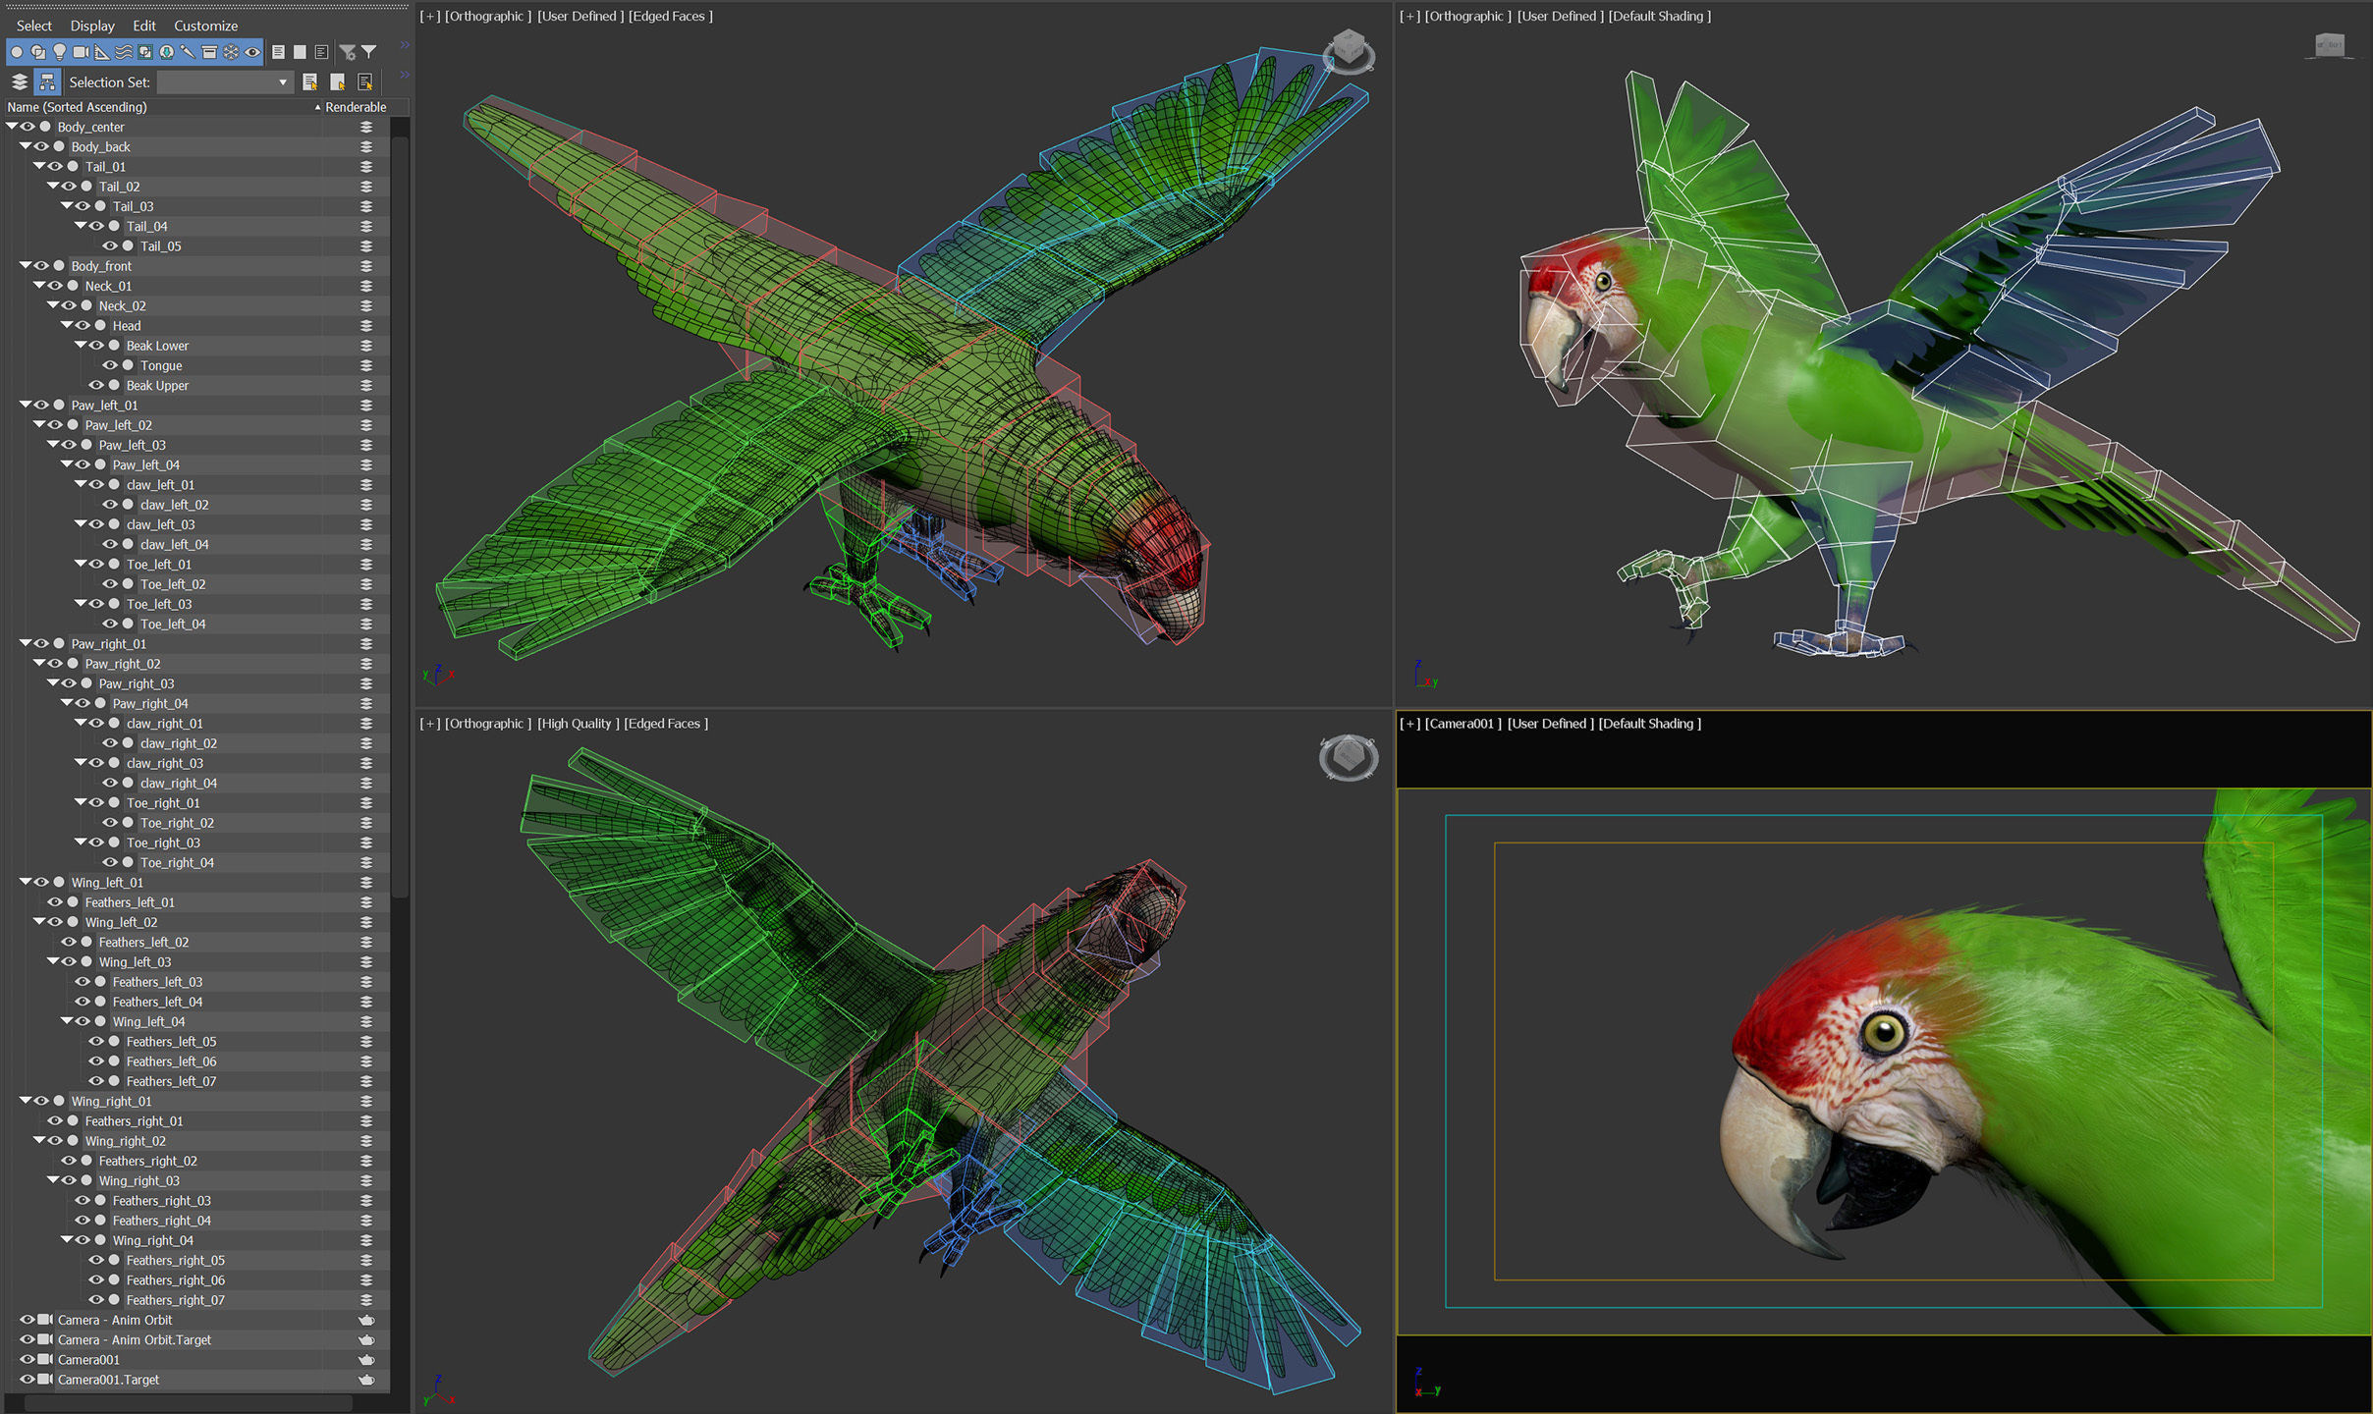2373x1414 pixels.
Task: Toggle the Display Groups filter icon
Action: [x=145, y=52]
